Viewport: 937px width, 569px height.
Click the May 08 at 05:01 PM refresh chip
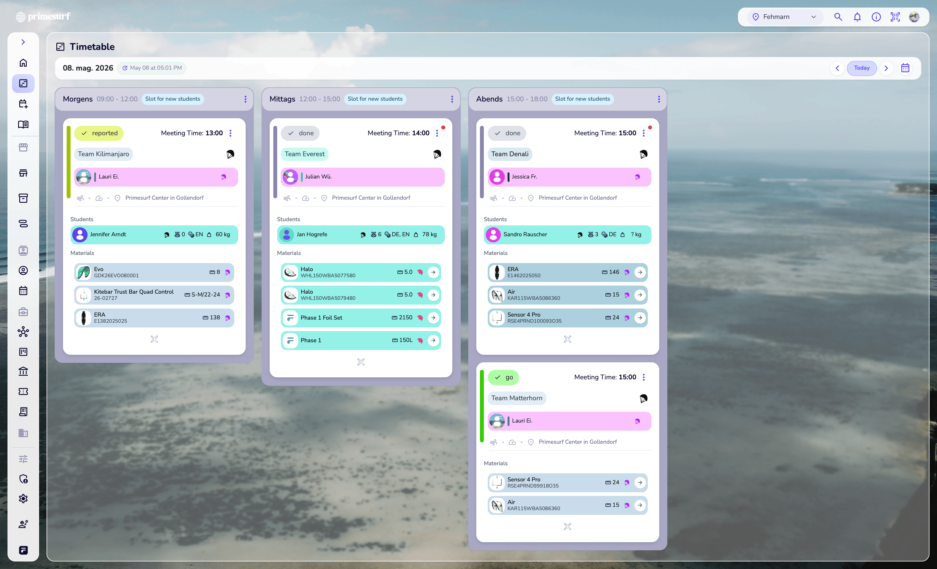(152, 68)
